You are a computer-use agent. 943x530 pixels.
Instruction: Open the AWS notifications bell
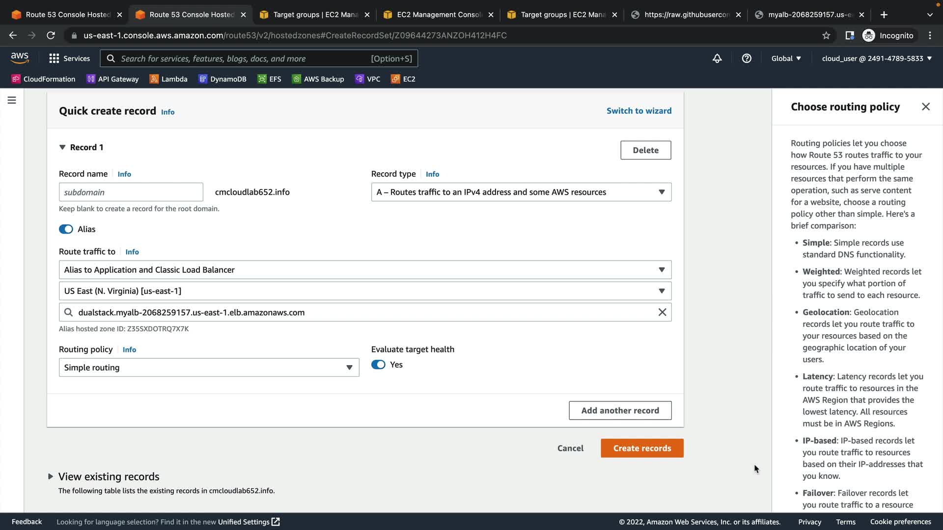click(x=717, y=58)
